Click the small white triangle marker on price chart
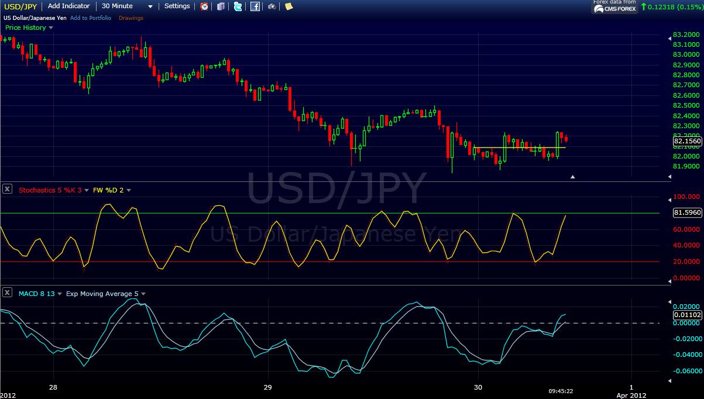Image resolution: width=704 pixels, height=399 pixels. point(573,176)
